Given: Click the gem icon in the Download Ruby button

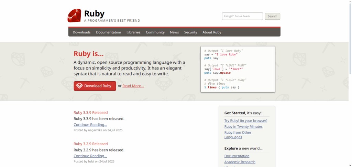Looking at the screenshot, I should [x=79, y=86].
